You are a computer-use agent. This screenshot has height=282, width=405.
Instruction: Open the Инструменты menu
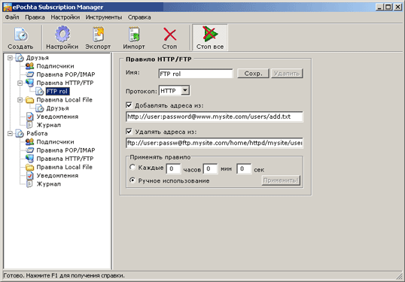click(104, 17)
